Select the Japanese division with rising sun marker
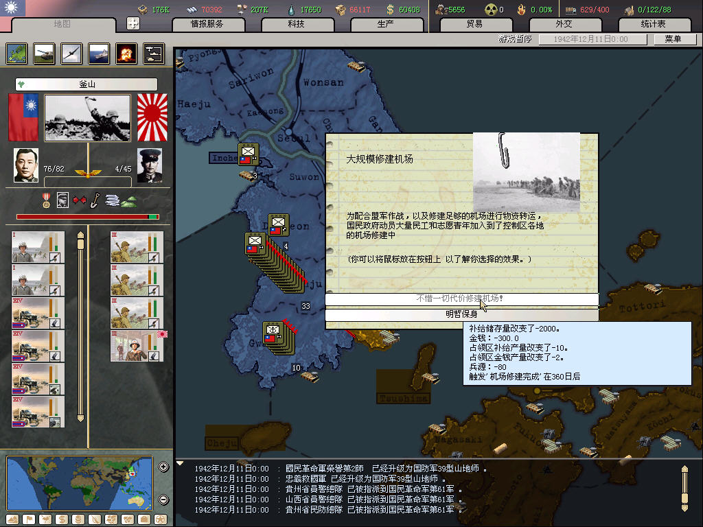The image size is (703, 527). (137, 346)
